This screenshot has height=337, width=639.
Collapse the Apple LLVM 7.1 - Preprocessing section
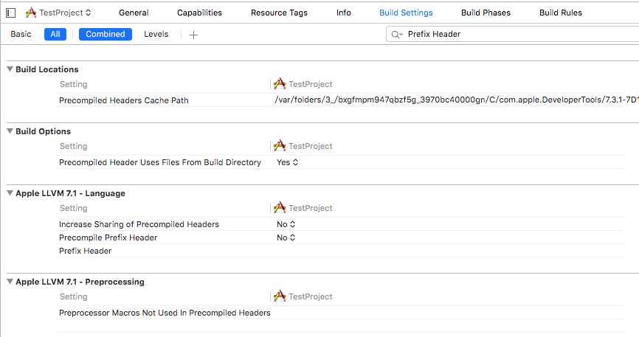pos(10,282)
